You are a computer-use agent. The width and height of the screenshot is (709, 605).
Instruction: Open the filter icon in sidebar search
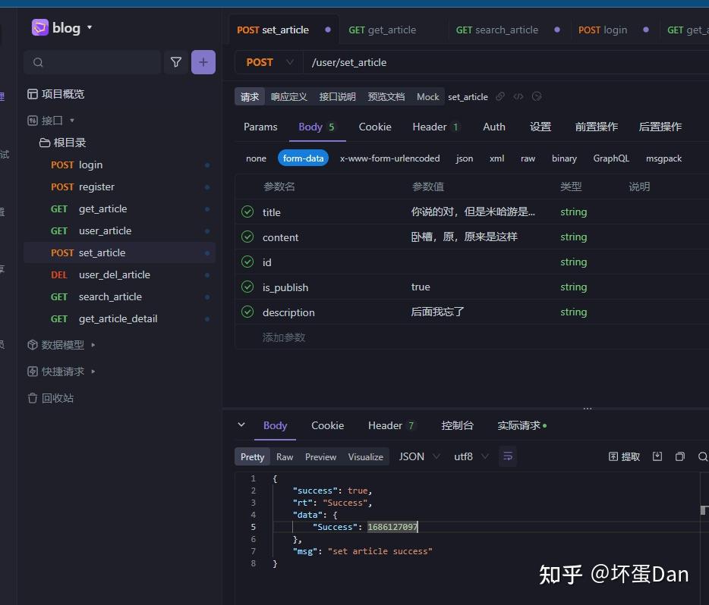tap(175, 62)
